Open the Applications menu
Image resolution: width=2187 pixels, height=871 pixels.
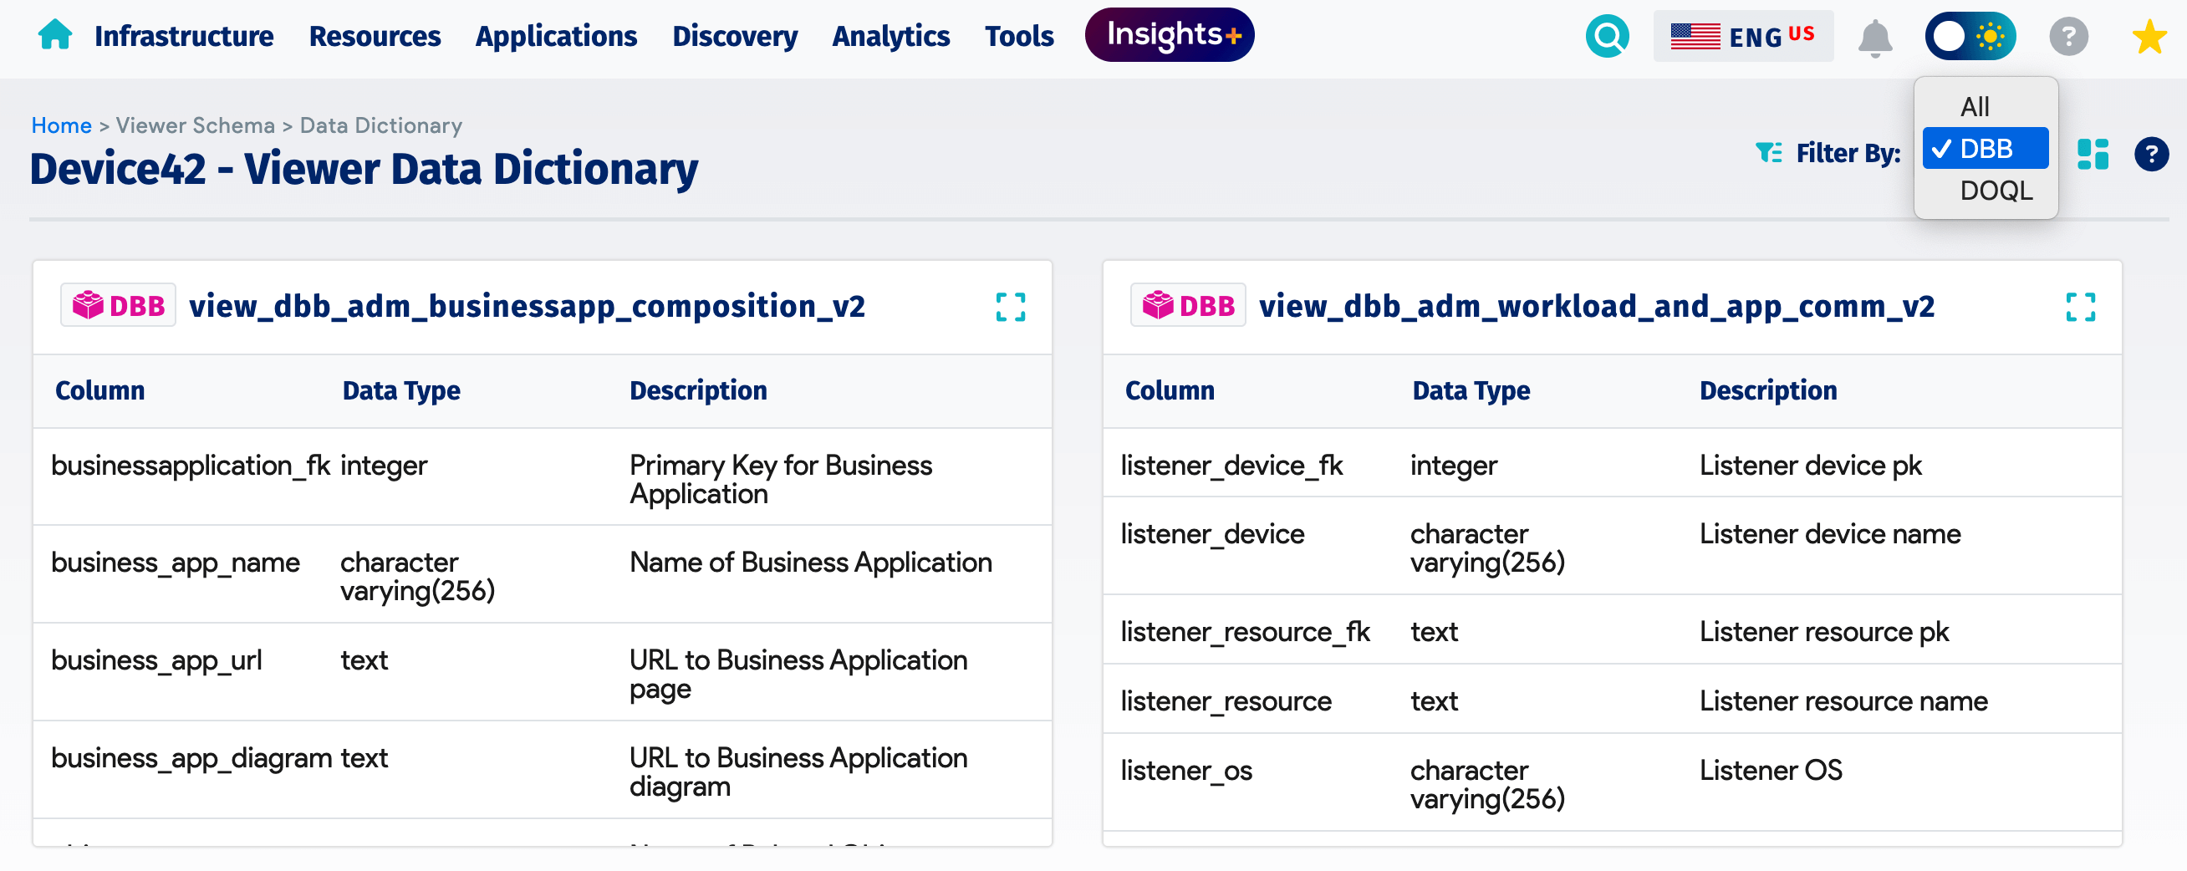[556, 37]
